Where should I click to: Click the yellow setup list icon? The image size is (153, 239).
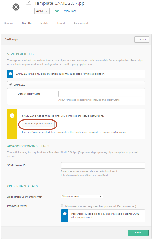(12, 116)
